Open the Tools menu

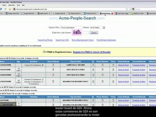(19, 5)
